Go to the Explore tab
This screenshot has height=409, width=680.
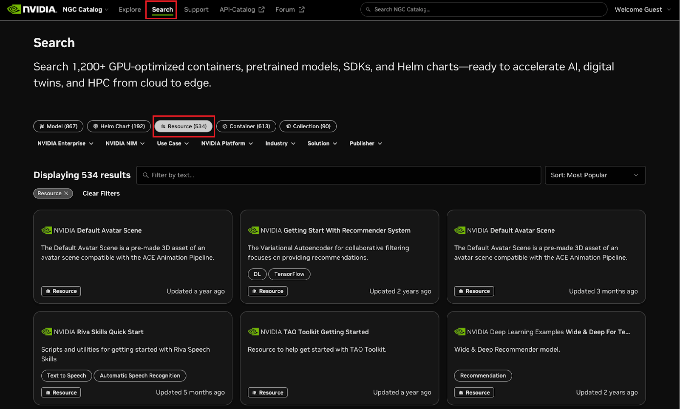[x=130, y=9]
